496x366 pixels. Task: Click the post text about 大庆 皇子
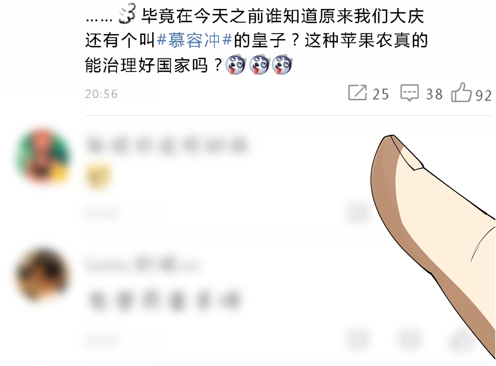(256, 40)
